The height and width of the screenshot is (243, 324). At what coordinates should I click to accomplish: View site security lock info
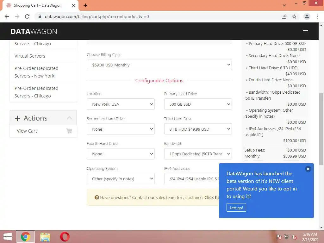(x=40, y=16)
